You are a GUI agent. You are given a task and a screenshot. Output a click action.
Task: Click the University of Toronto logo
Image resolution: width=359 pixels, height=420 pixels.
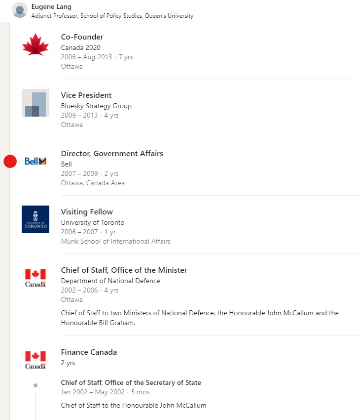[36, 219]
